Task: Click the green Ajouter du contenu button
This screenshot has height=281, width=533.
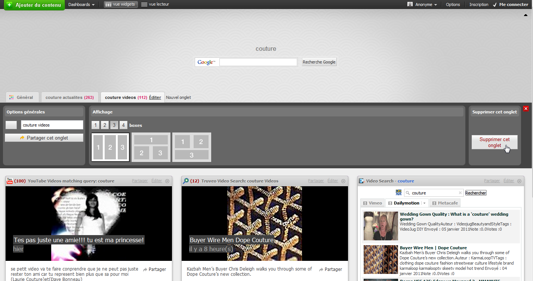Action: click(34, 5)
